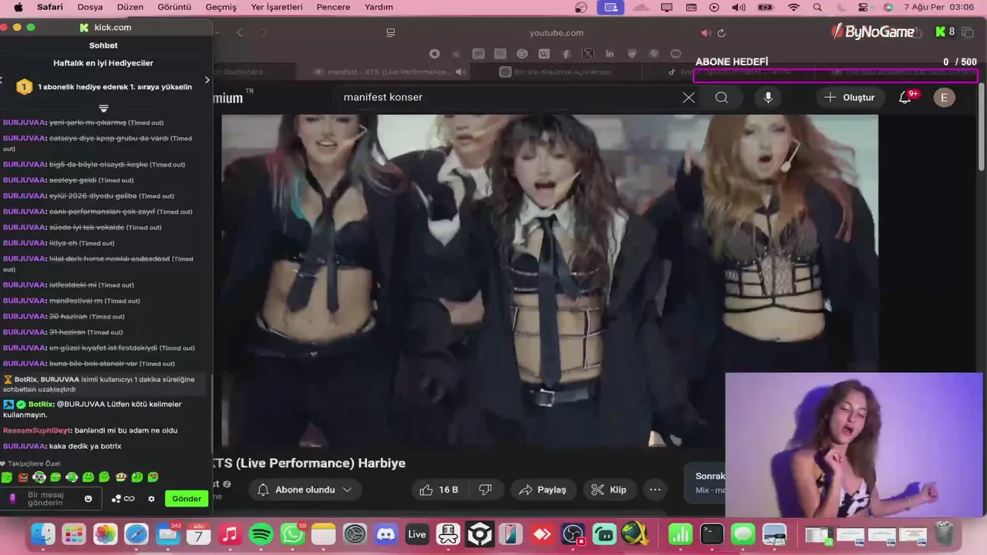Image resolution: width=987 pixels, height=555 pixels.
Task: Open WhatsApp from the Dock
Action: point(292,533)
